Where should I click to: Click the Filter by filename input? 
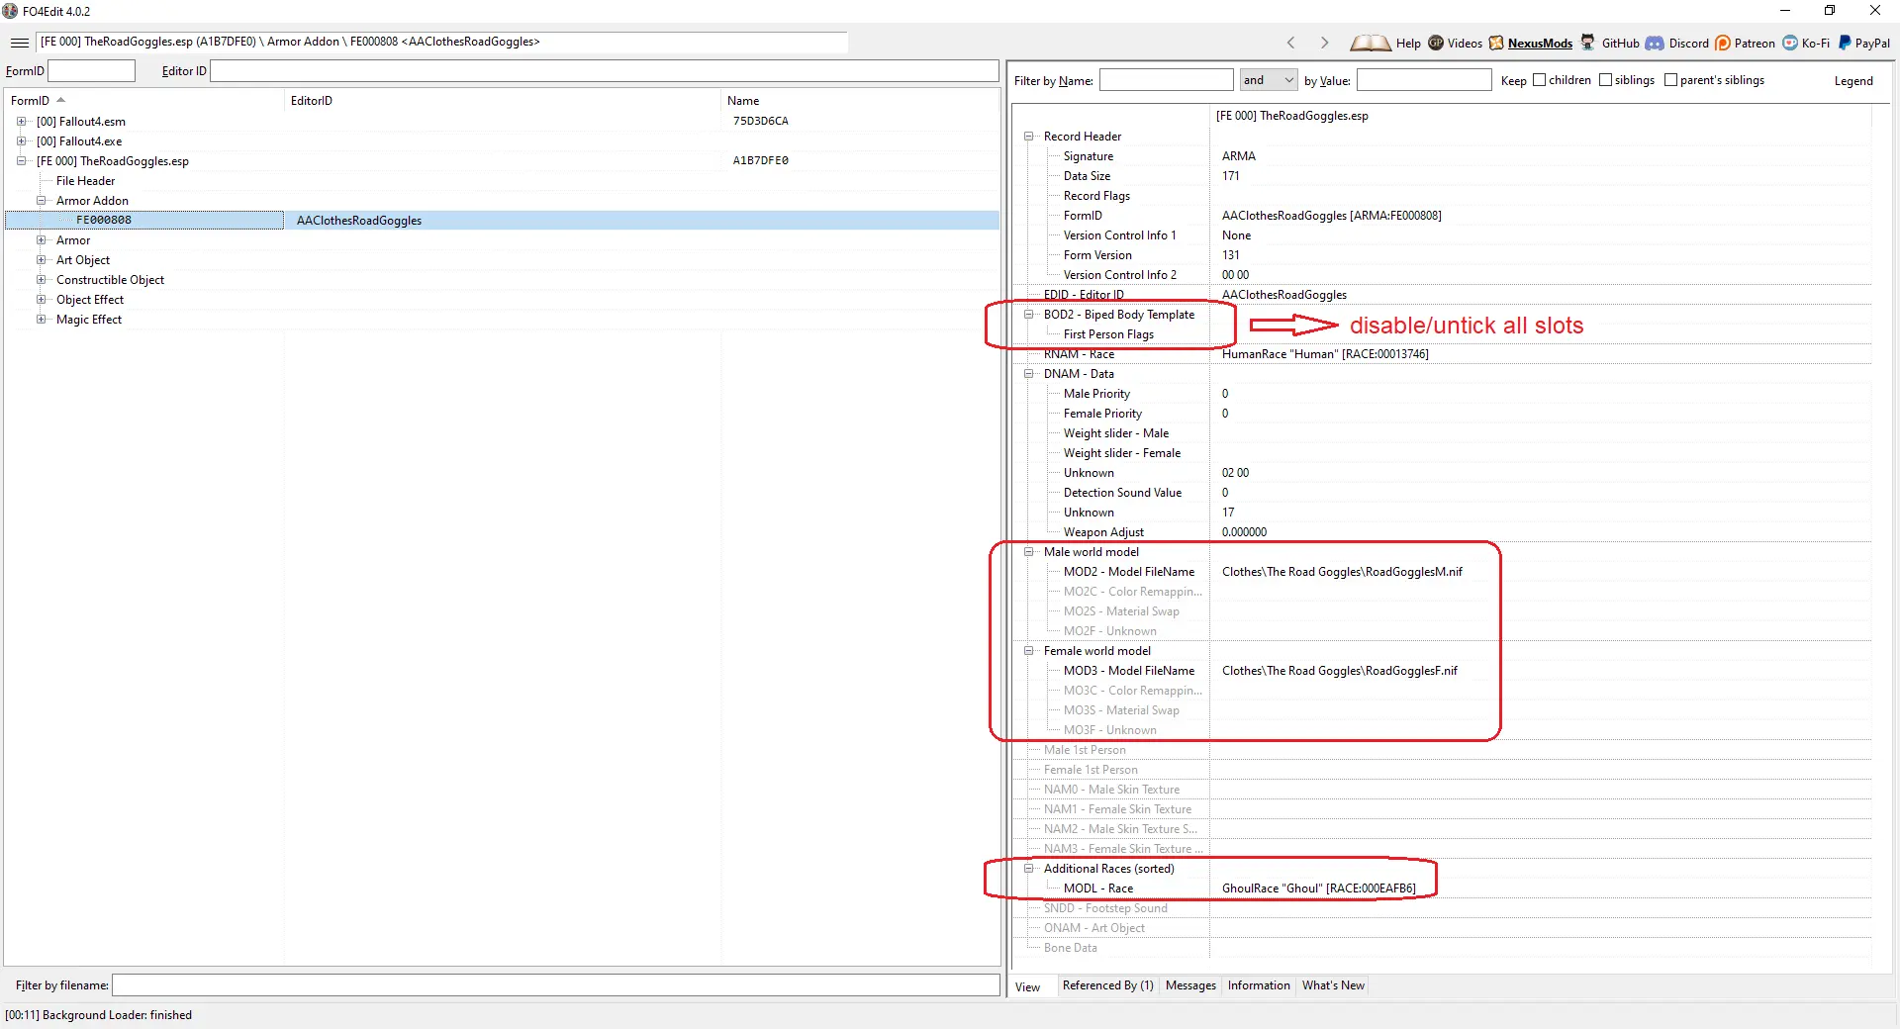555,985
